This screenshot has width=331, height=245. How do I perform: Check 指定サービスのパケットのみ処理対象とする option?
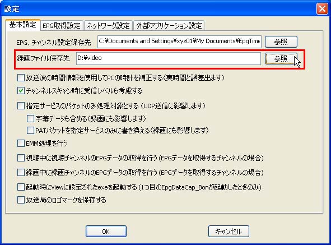click(x=21, y=105)
